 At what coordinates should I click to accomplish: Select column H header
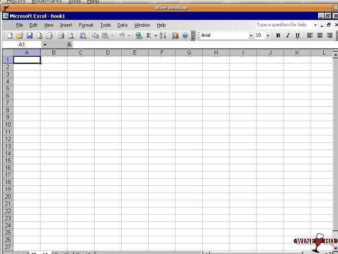(x=216, y=52)
